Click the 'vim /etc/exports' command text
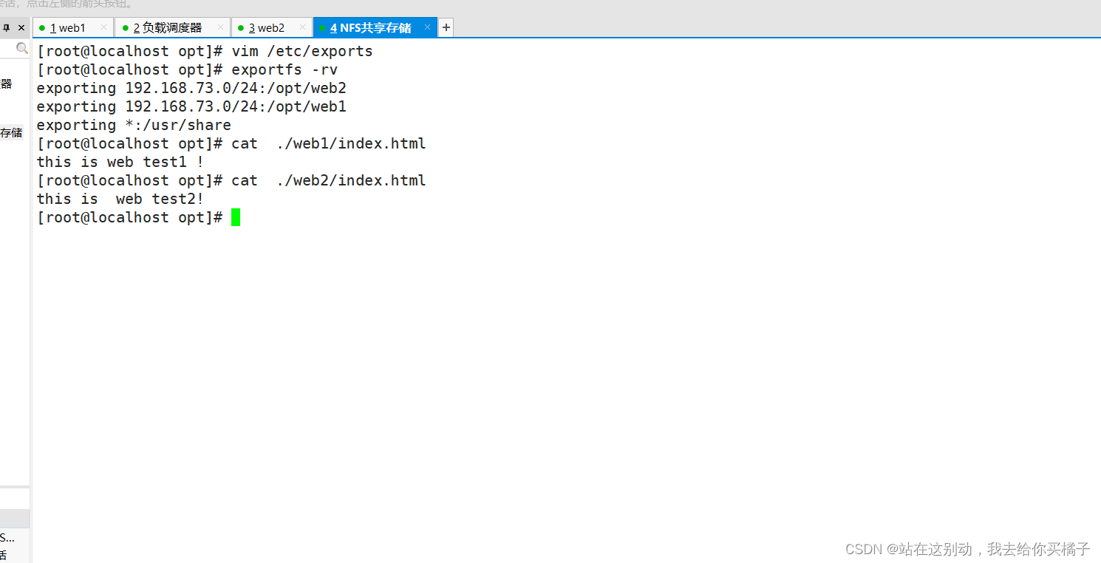 302,51
